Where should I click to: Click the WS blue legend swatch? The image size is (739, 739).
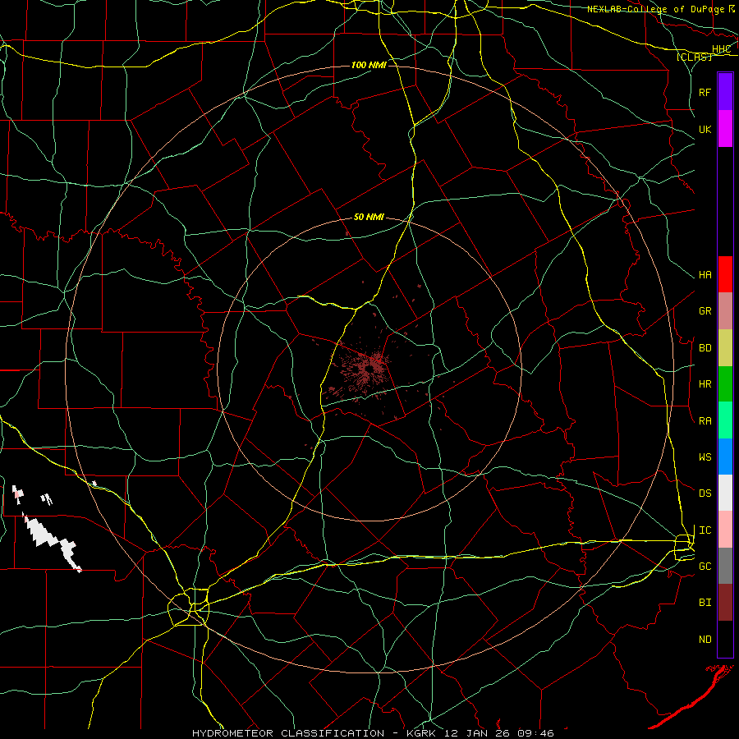click(x=725, y=457)
